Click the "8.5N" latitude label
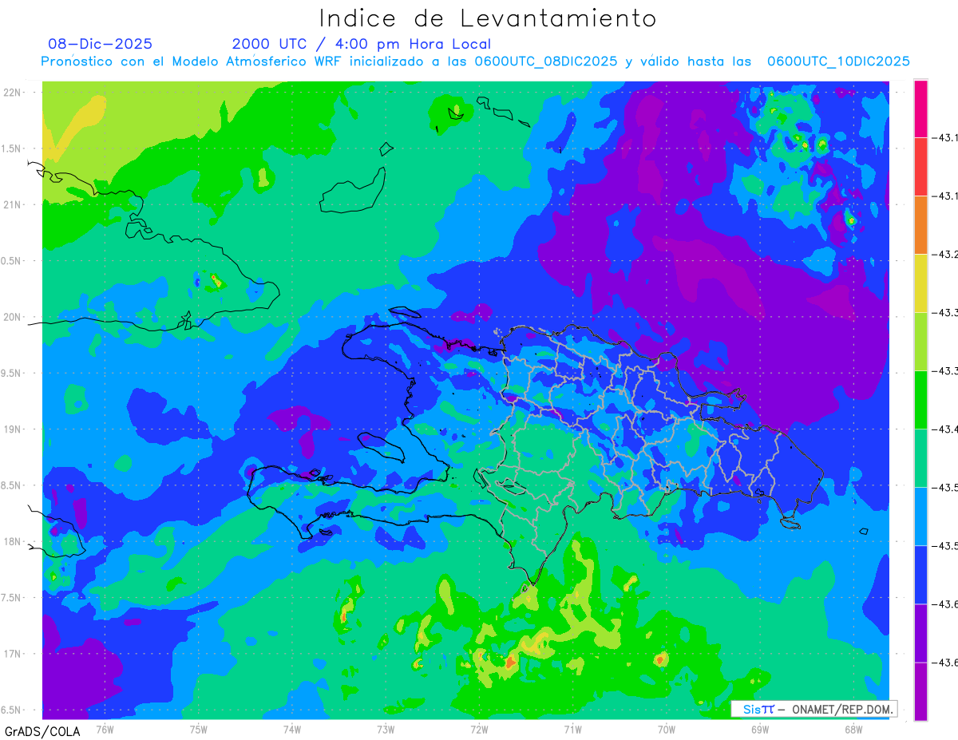Viewport: 958px width, 740px height. [12, 485]
